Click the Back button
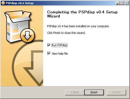The width and height of the screenshot is (130, 99). tap(75, 92)
